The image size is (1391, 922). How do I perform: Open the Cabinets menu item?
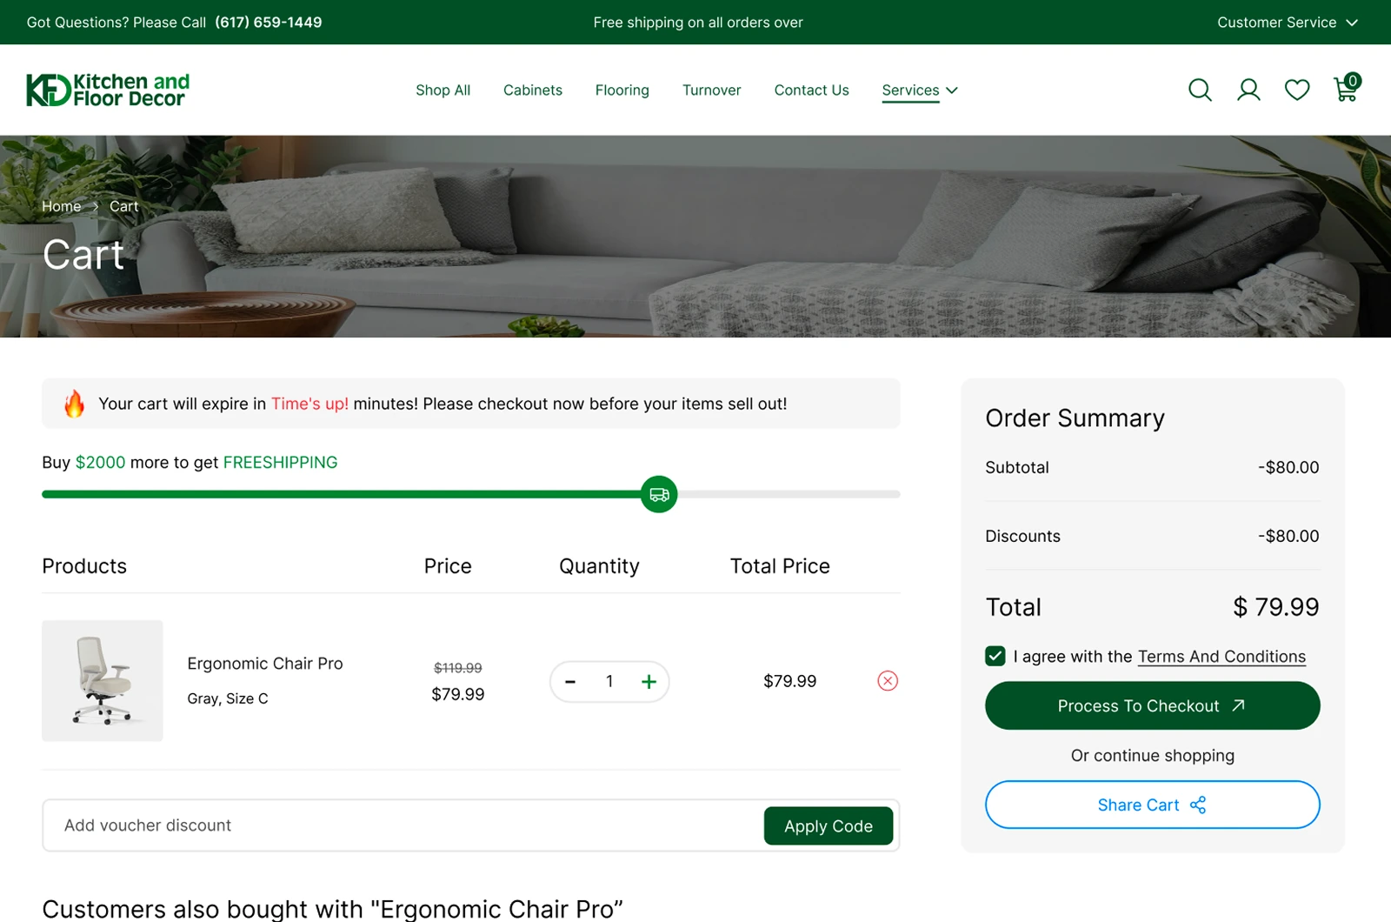tap(533, 90)
